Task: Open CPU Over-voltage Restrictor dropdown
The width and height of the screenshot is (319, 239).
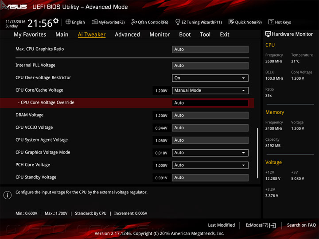Action: pos(210,78)
